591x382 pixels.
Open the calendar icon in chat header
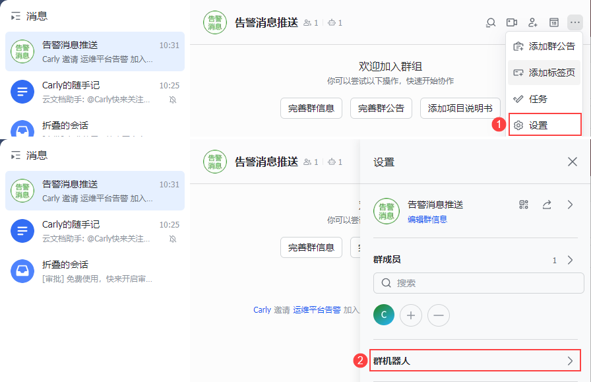[x=554, y=23]
